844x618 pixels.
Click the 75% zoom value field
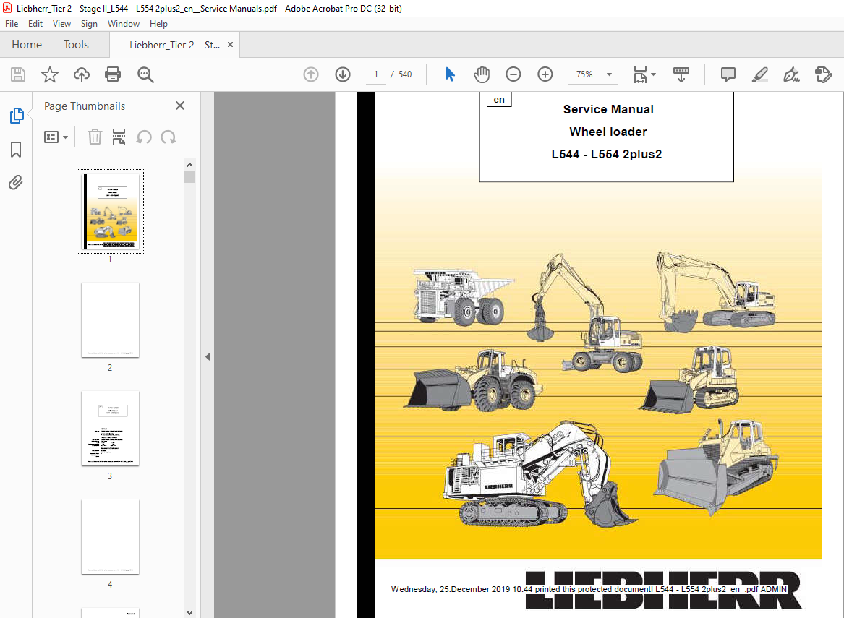tap(584, 74)
